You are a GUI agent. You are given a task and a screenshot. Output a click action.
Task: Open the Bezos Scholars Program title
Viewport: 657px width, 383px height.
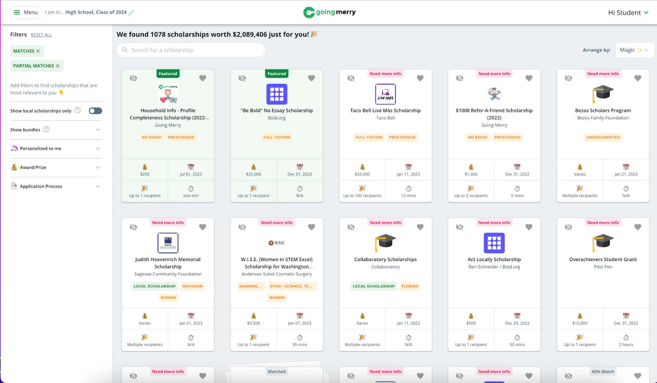603,110
